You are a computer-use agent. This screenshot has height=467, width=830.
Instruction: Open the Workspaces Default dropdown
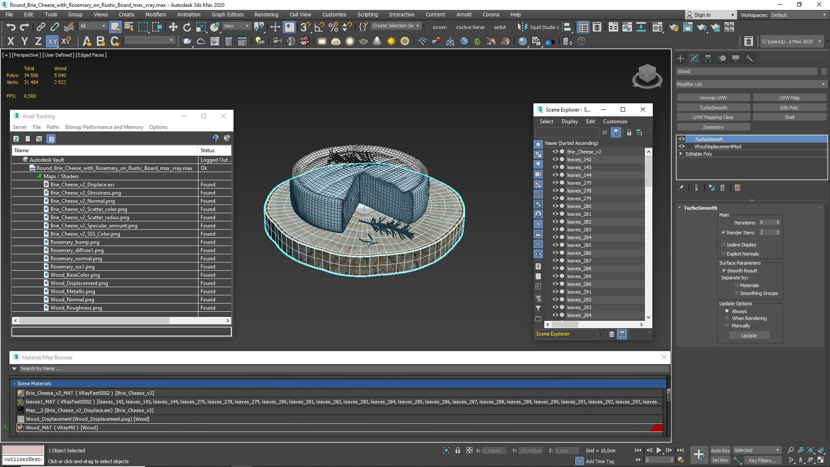[798, 15]
